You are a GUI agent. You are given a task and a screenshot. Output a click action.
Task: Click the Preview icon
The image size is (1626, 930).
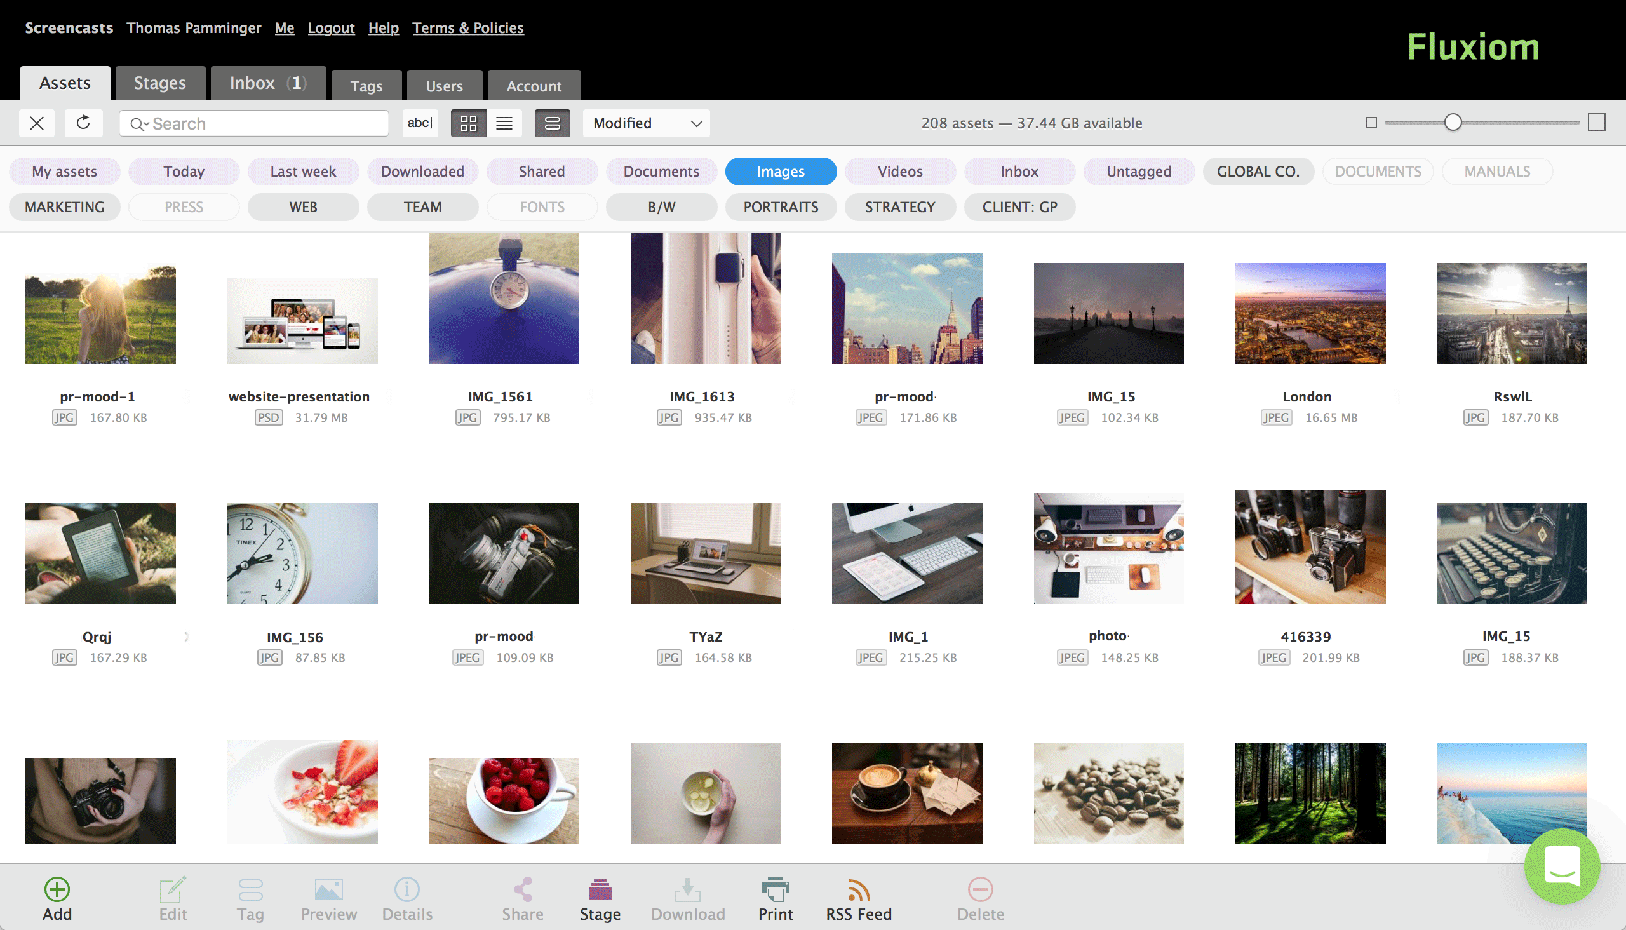tap(328, 889)
